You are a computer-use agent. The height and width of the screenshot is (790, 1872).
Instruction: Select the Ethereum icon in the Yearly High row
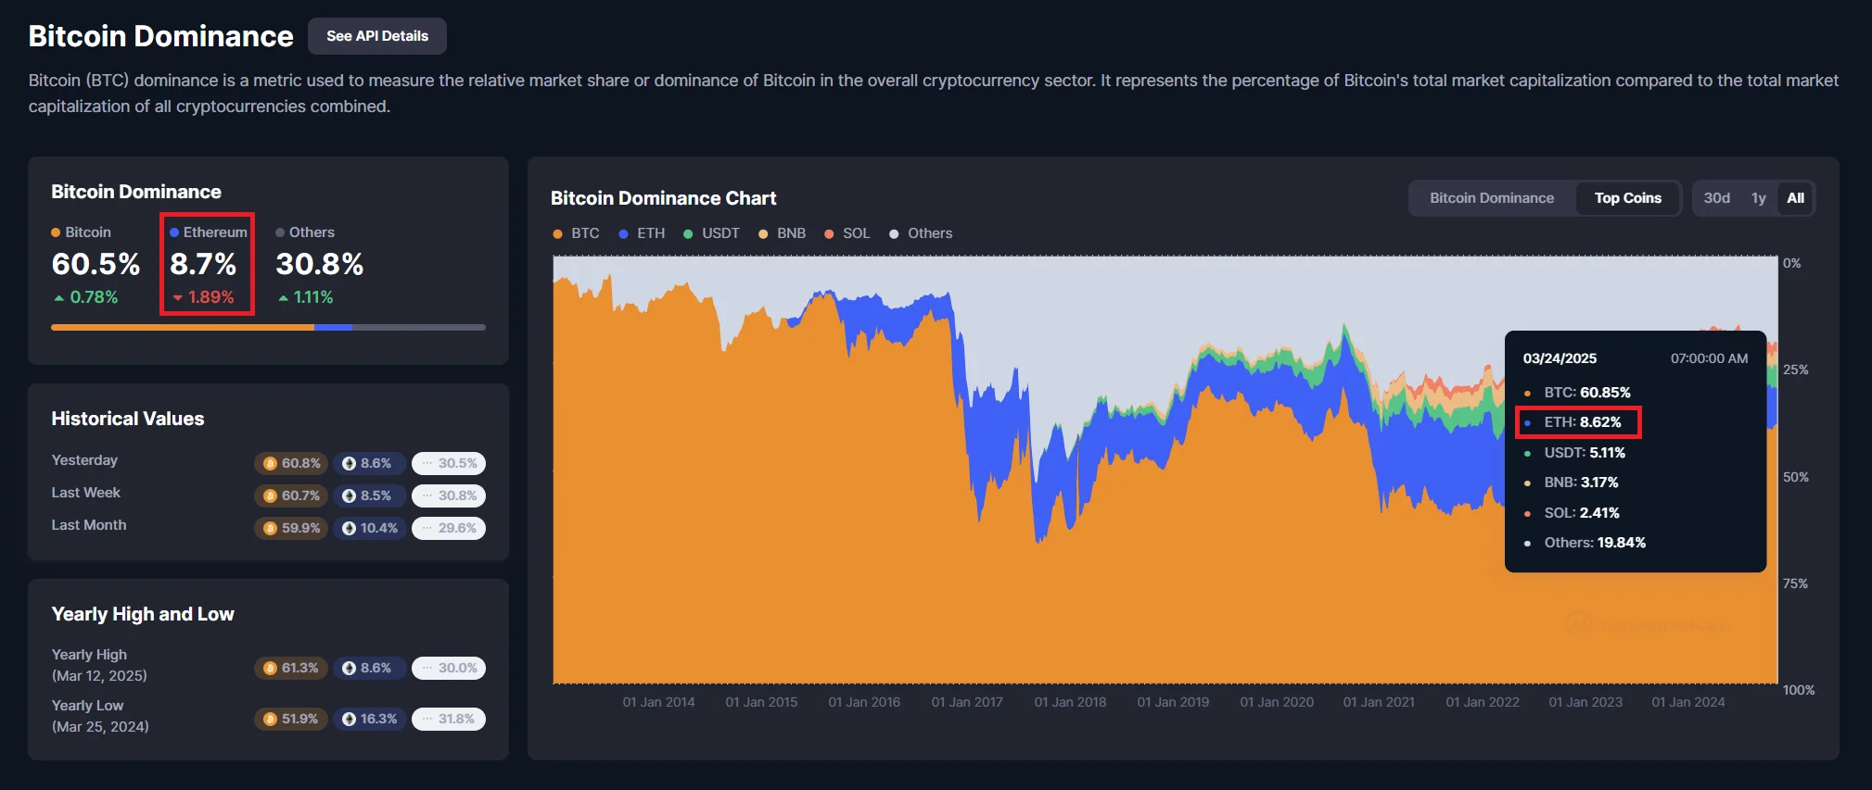347,667
